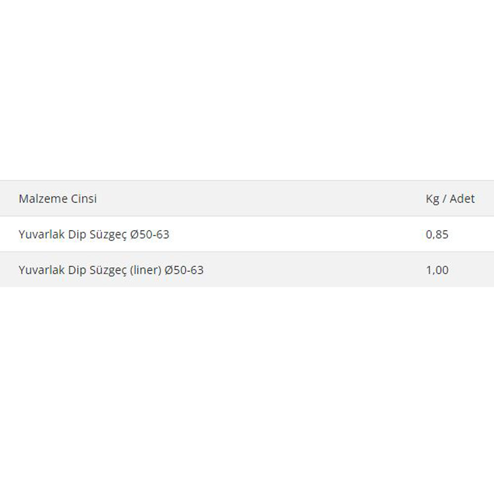The width and height of the screenshot is (494, 494).
Task: Click the word Dip in liner row
Action: tap(77, 271)
